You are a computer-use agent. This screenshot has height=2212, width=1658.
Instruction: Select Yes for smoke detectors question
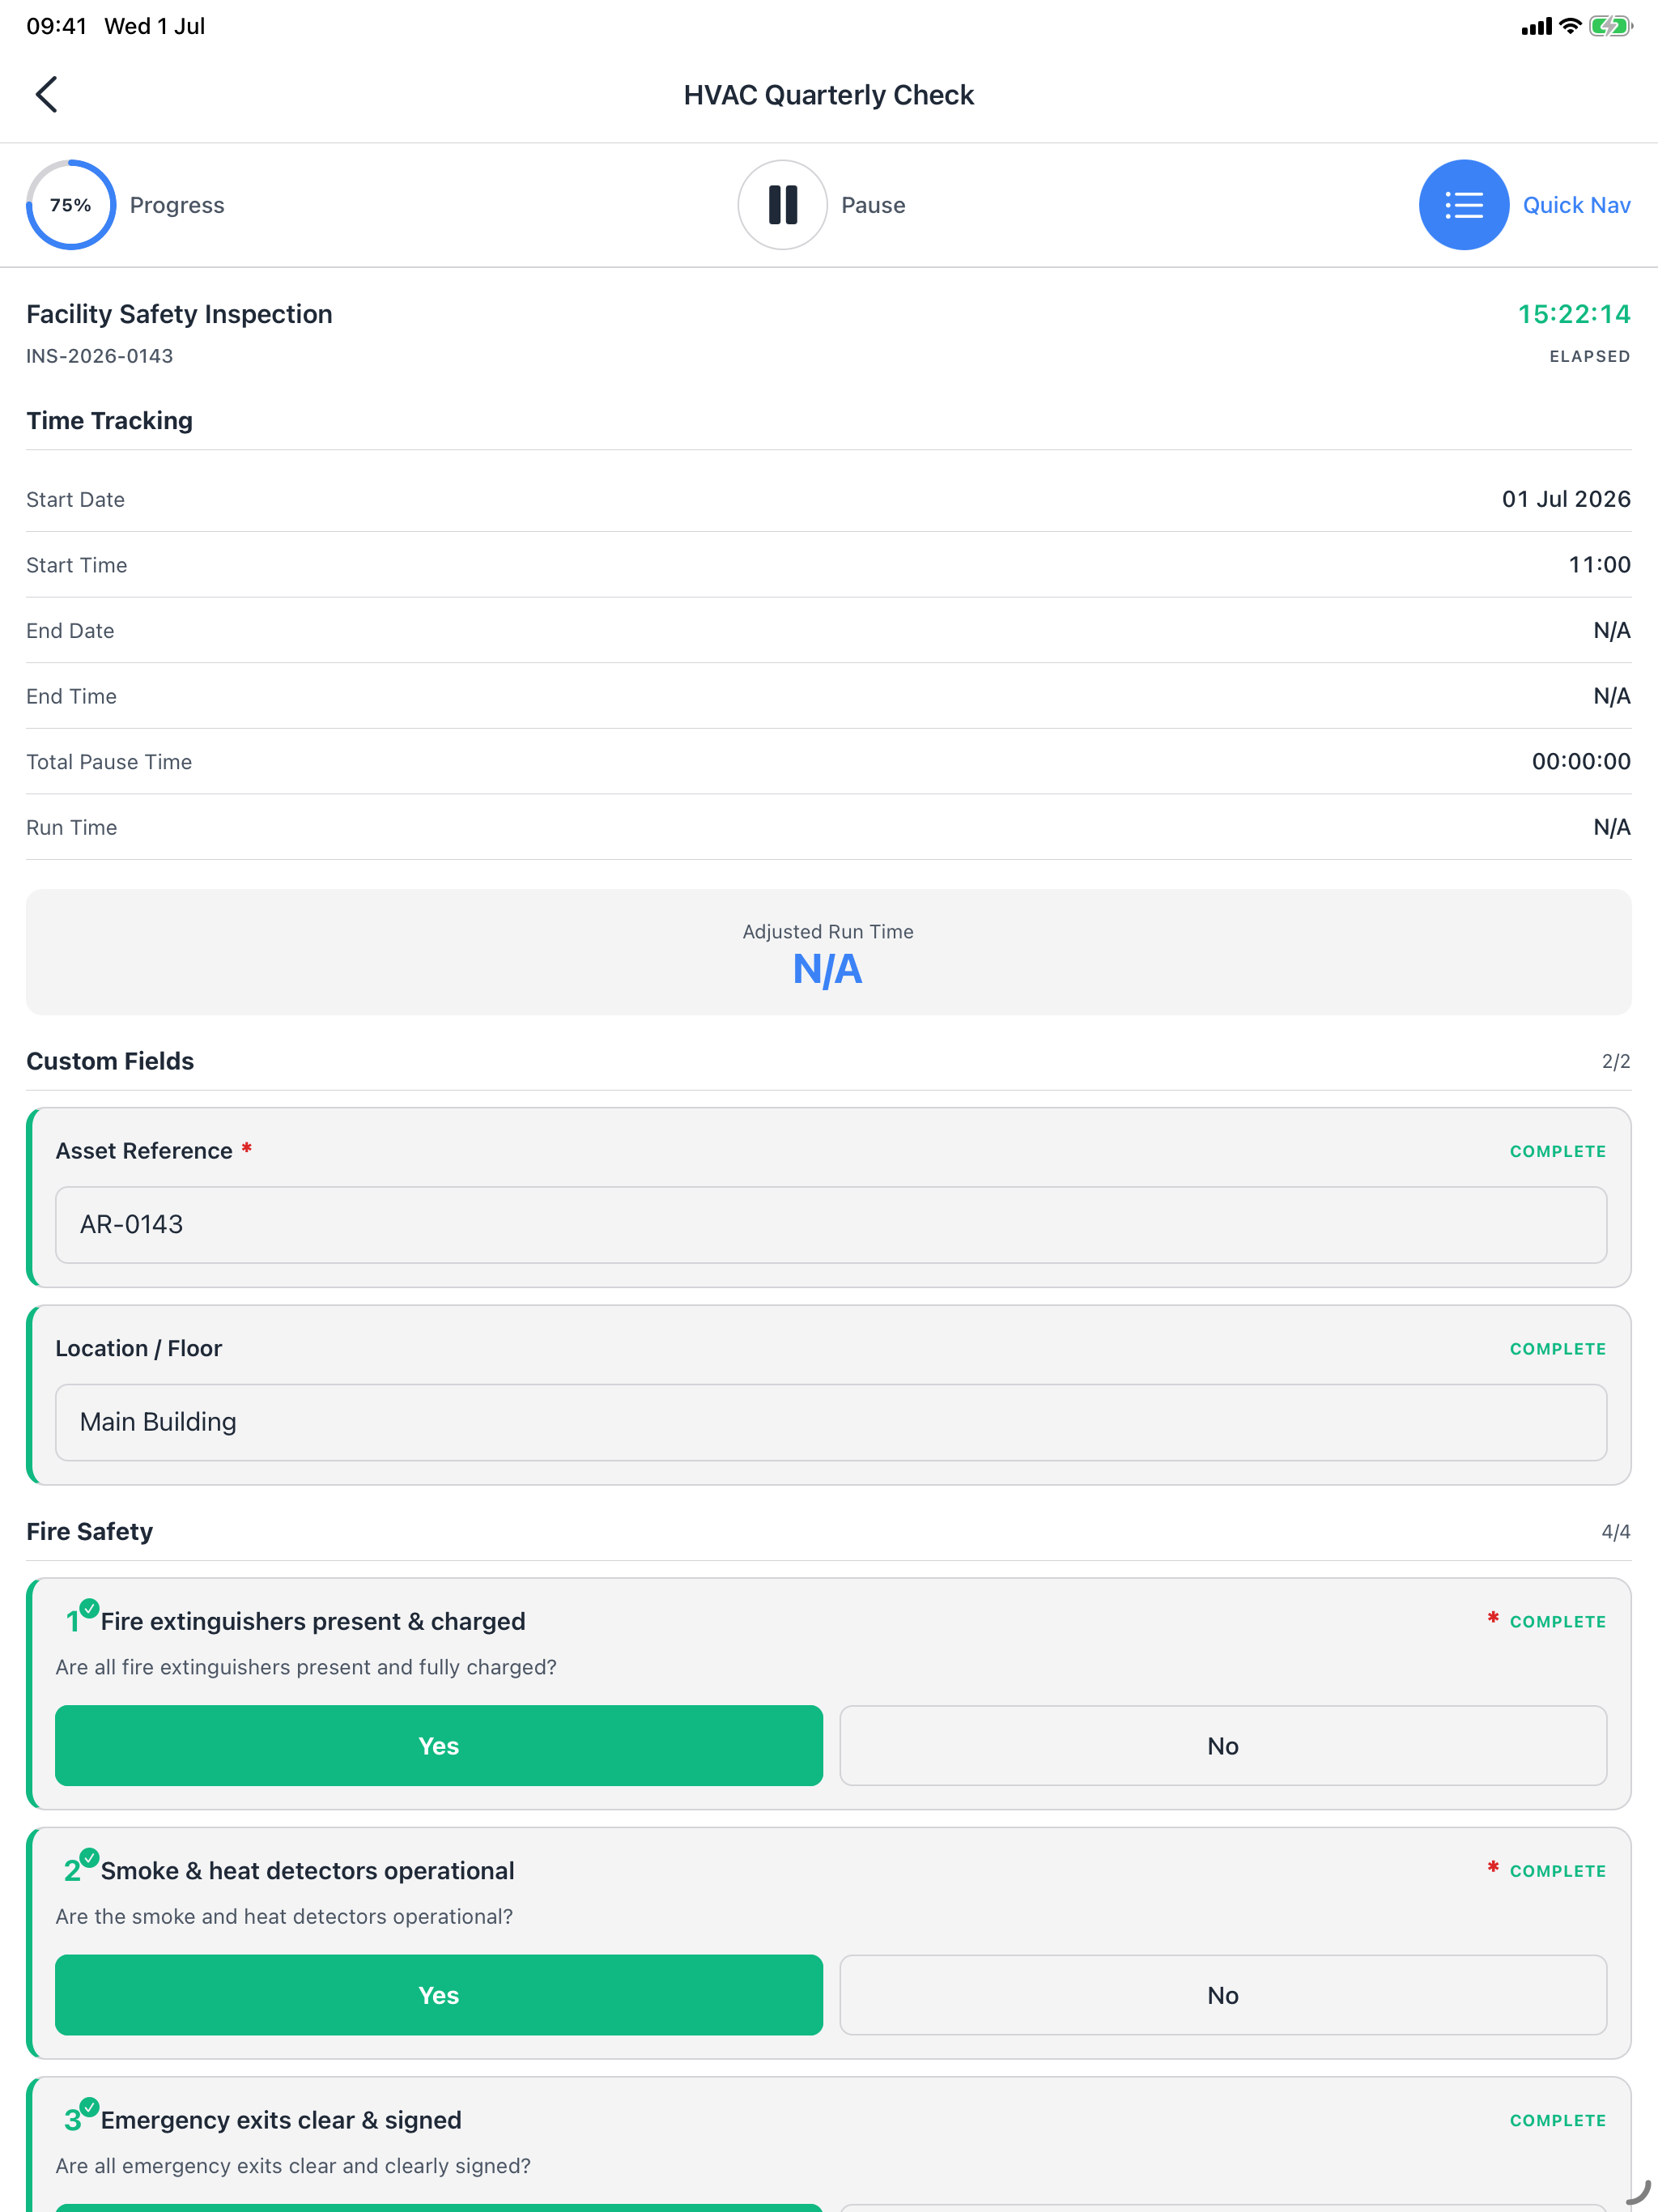tap(439, 1994)
